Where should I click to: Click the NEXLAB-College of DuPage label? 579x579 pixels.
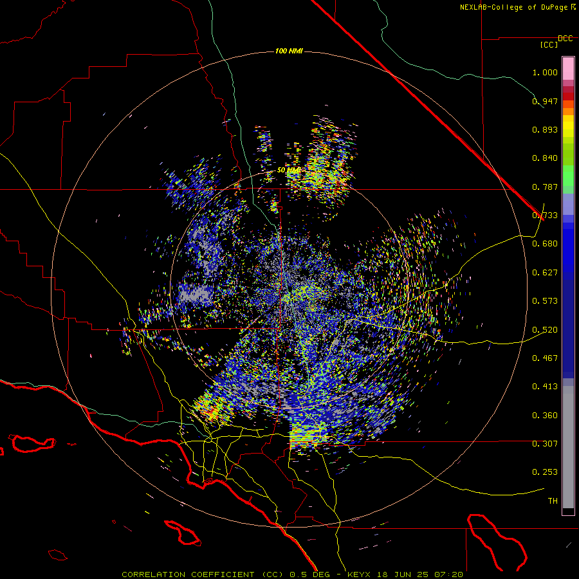pos(514,7)
